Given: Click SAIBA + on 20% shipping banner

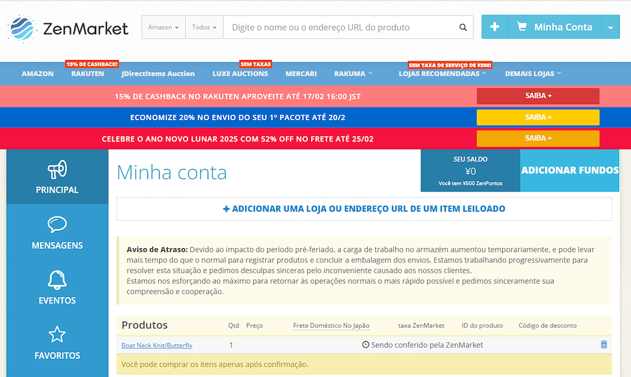Looking at the screenshot, I should click(538, 117).
